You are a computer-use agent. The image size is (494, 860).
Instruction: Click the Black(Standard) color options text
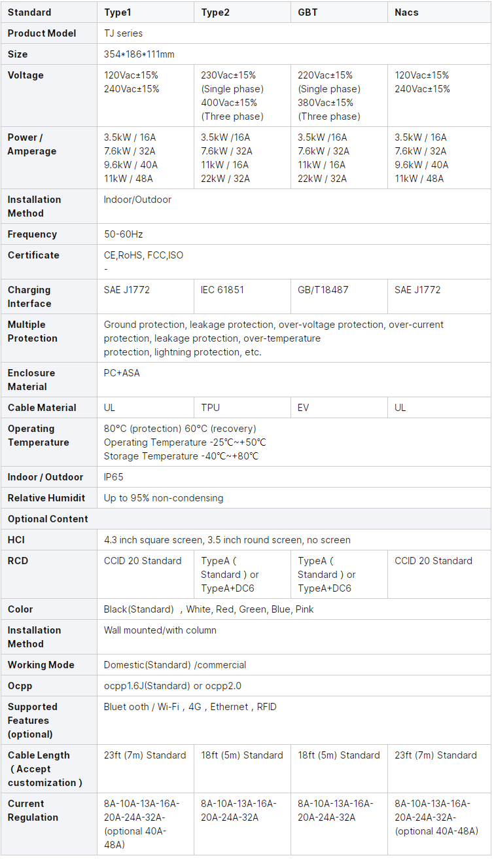point(209,609)
